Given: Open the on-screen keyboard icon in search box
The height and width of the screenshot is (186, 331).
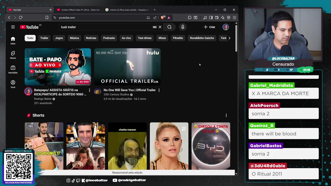Looking at the screenshot, I should point(155,27).
